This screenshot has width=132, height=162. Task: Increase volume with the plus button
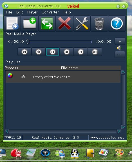[x=120, y=41]
